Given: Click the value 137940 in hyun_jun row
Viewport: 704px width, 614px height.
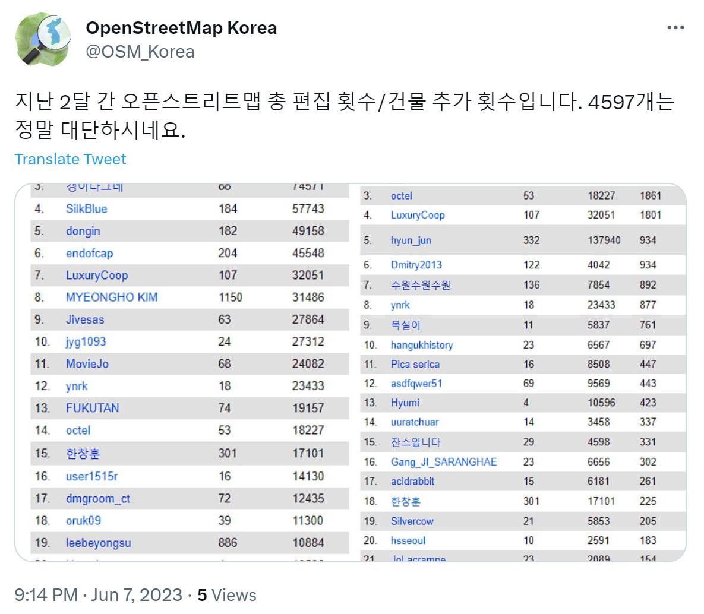Looking at the screenshot, I should tap(604, 240).
